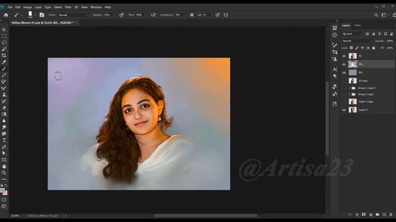
Task: Hide the selected 'BG_' layer eye
Action: (344, 64)
